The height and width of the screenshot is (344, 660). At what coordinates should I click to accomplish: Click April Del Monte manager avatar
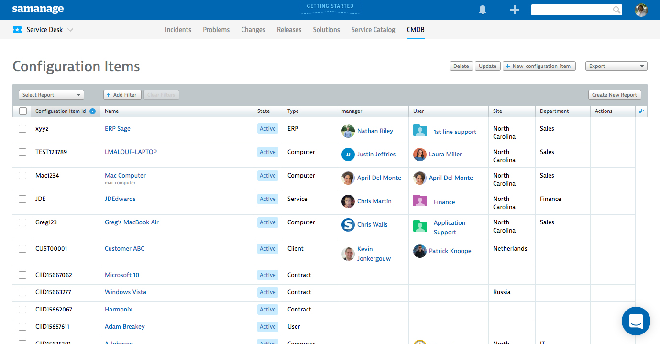348,178
